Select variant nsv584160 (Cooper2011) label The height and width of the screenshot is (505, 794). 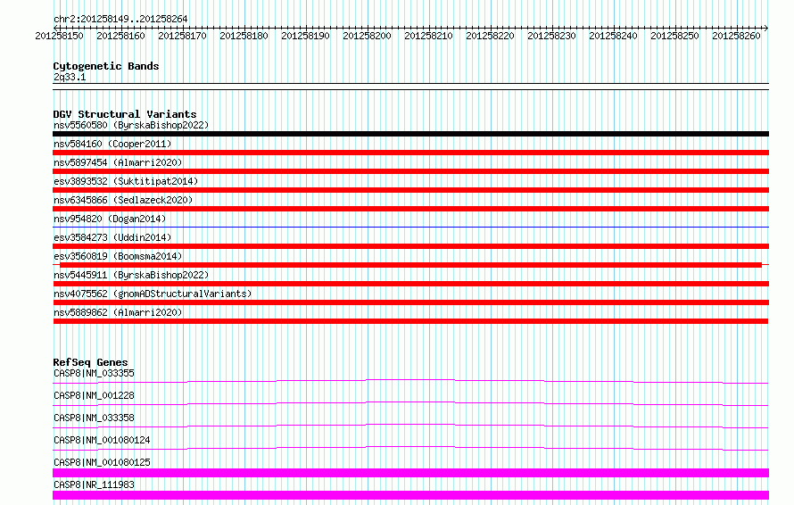(x=112, y=144)
